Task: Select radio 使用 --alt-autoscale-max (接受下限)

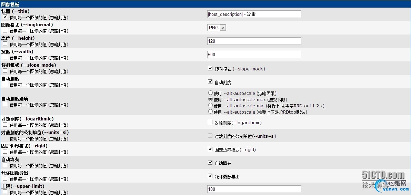Action: click(x=210, y=99)
